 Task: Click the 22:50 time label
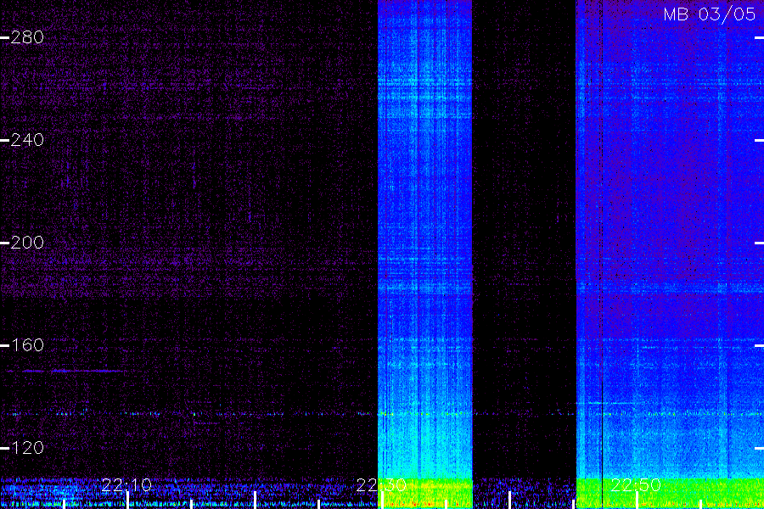coord(636,485)
